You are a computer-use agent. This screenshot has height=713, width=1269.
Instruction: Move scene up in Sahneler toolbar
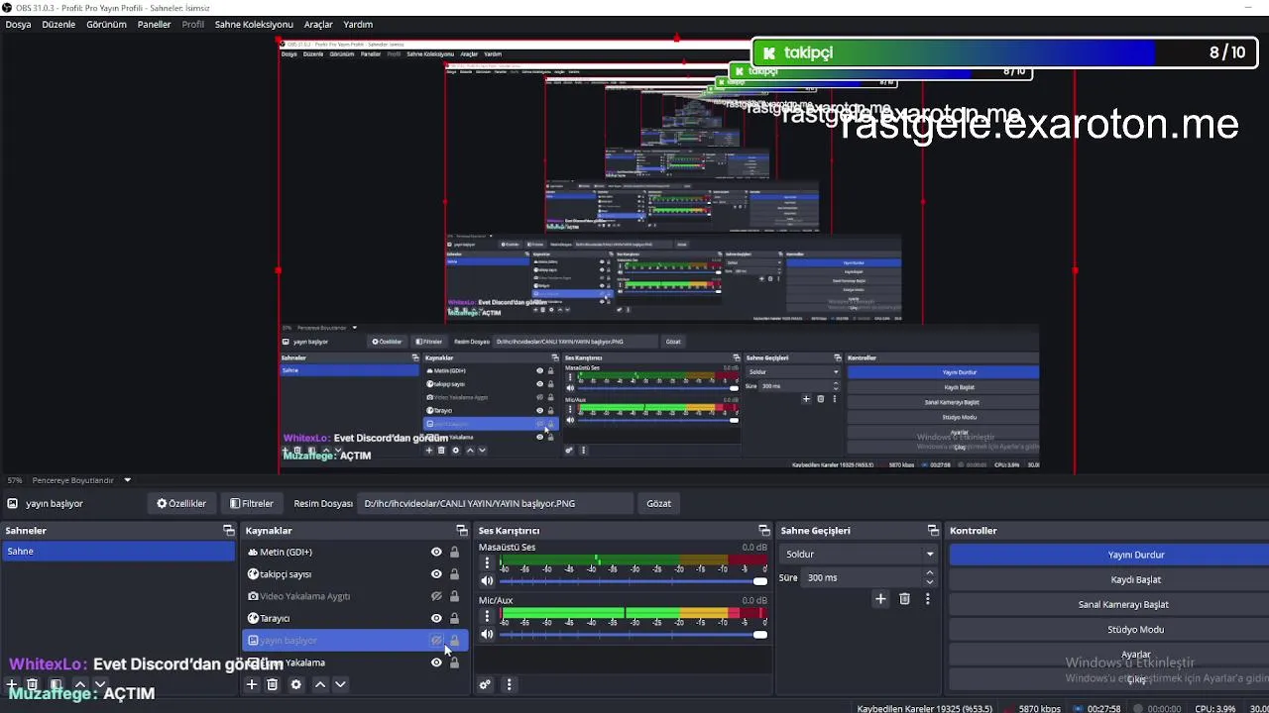pos(80,684)
